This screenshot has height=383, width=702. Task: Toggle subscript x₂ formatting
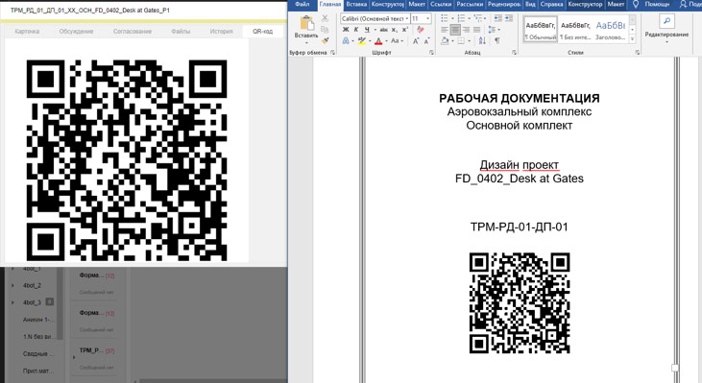[395, 30]
